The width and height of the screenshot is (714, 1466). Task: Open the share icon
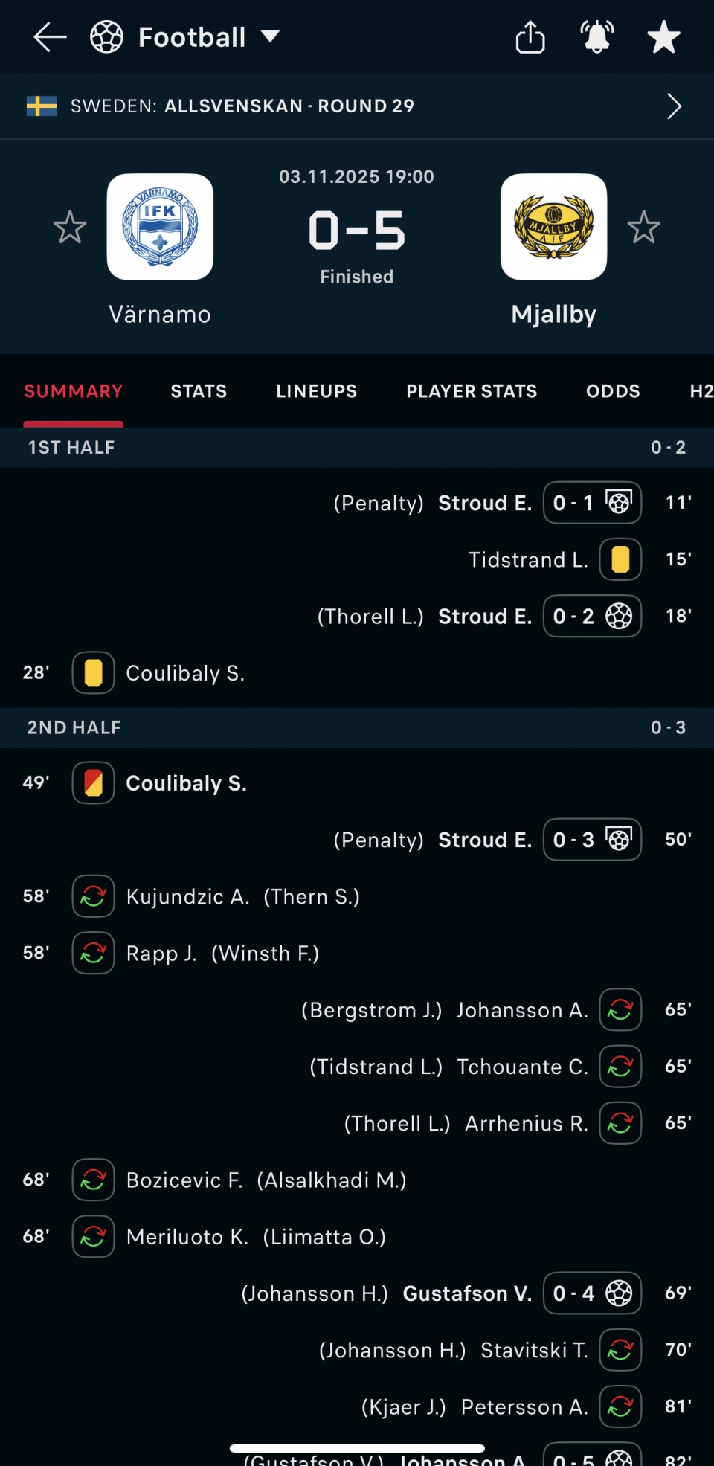tap(530, 37)
